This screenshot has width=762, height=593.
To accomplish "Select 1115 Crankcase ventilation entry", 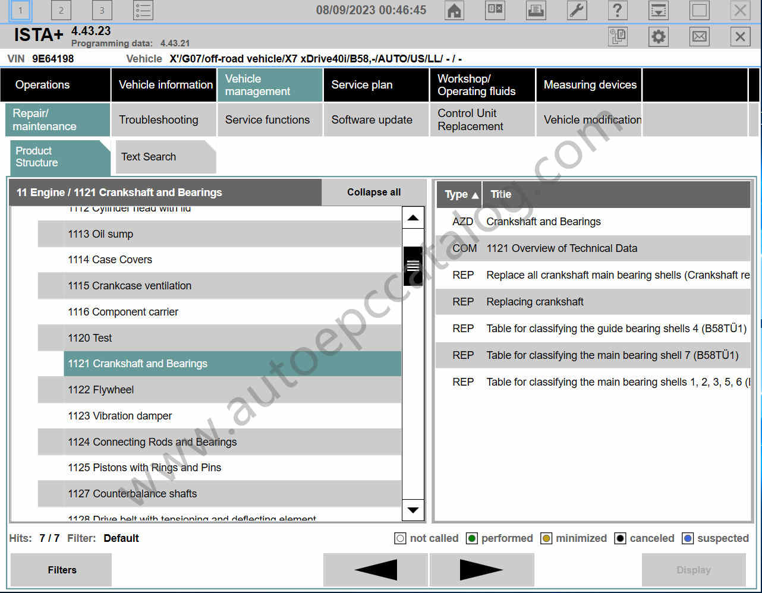I will (219, 286).
